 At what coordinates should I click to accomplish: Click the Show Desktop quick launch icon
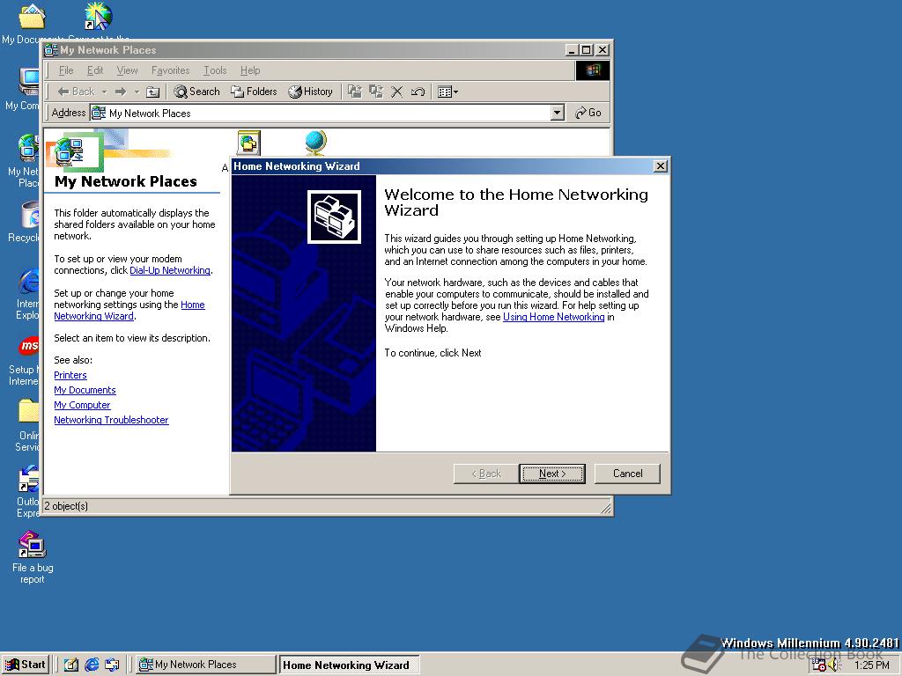click(x=70, y=665)
